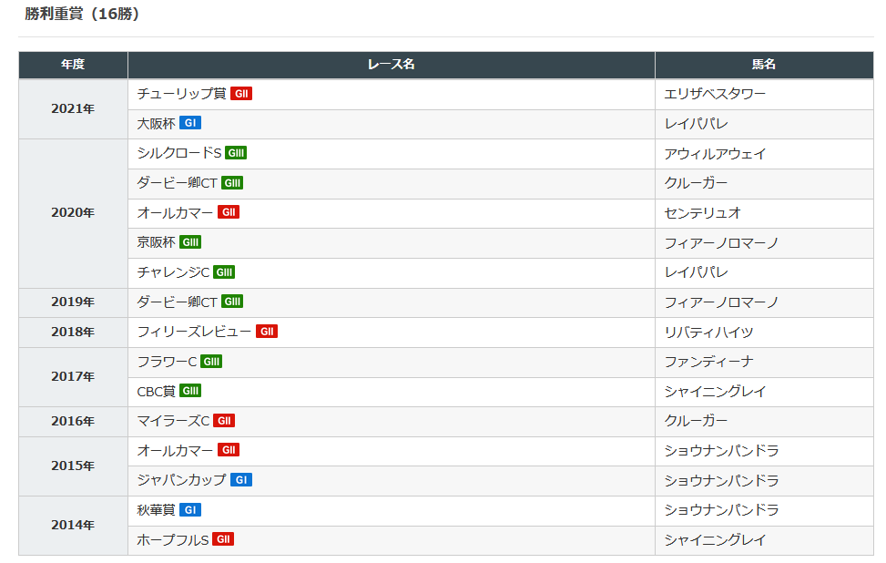Click the GIII badge next to シルクロードS
This screenshot has width=886, height=563.
click(x=236, y=153)
